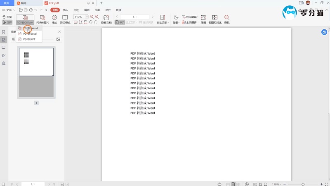
Task: Toggle 单页 single page view
Action: (120, 22)
